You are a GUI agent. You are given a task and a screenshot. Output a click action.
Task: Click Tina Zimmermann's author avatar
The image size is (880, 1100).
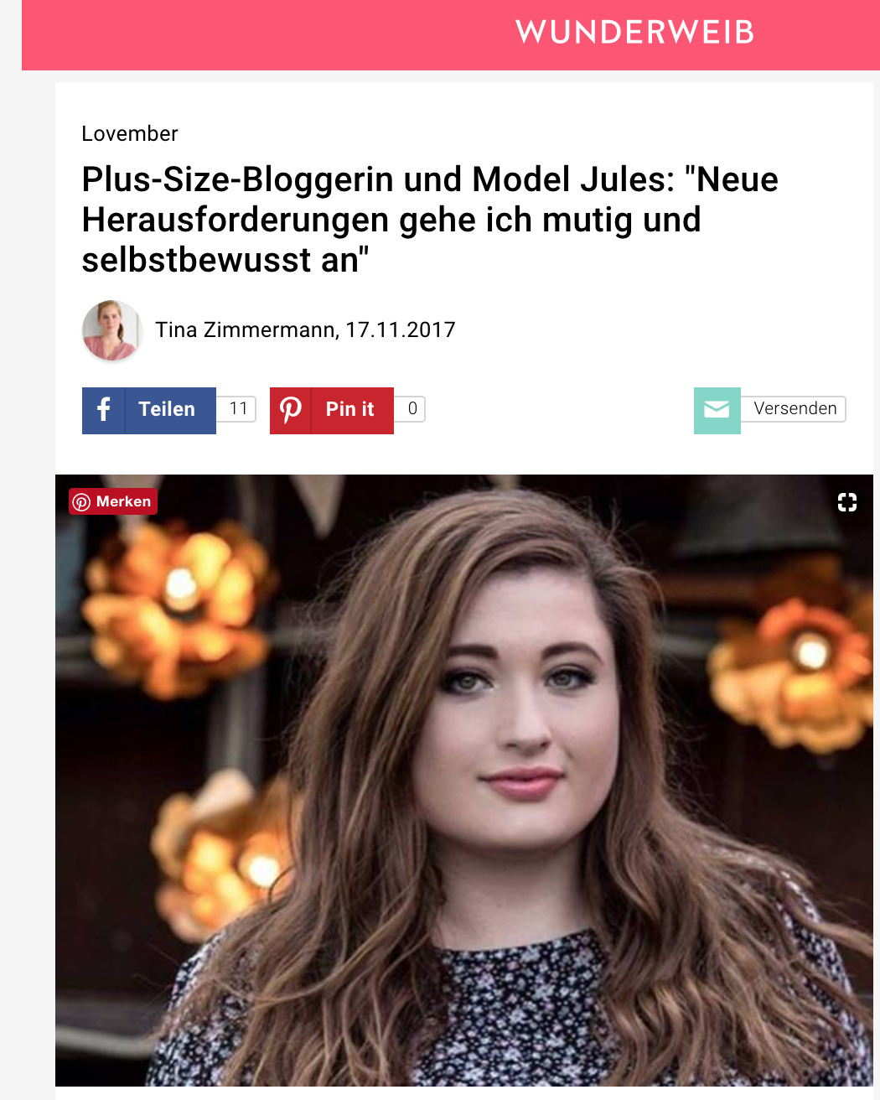click(111, 330)
